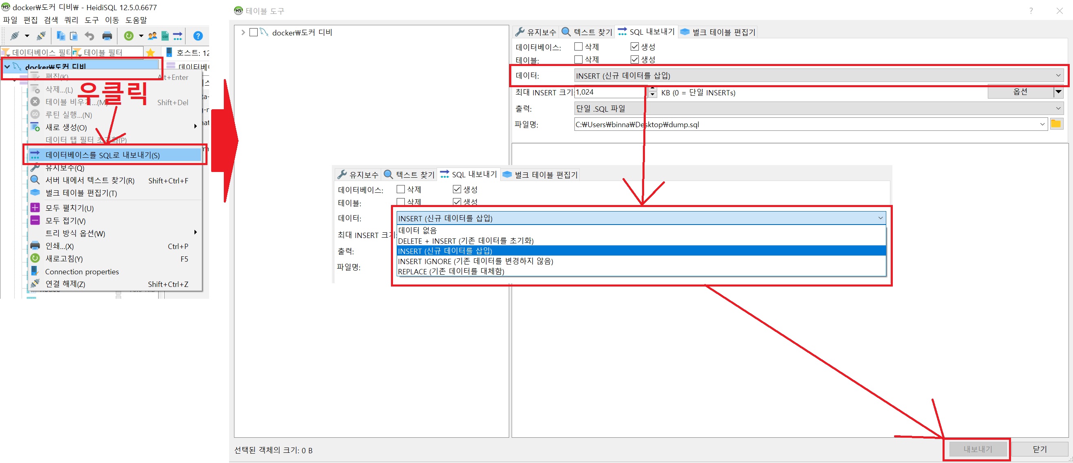
Task: Check the database 삭제 checkbox in the top panel
Action: point(578,46)
